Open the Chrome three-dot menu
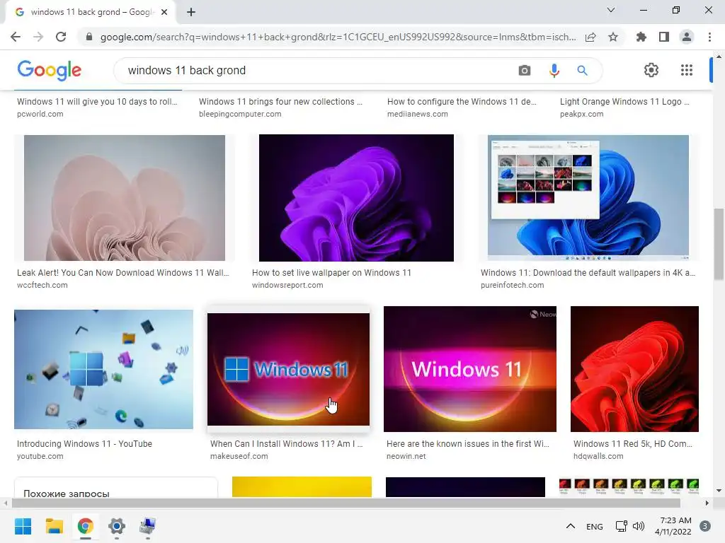 pos(709,37)
